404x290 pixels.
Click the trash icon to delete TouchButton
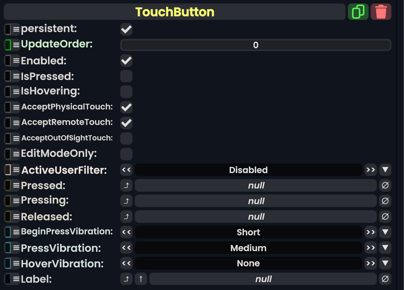[x=381, y=11]
